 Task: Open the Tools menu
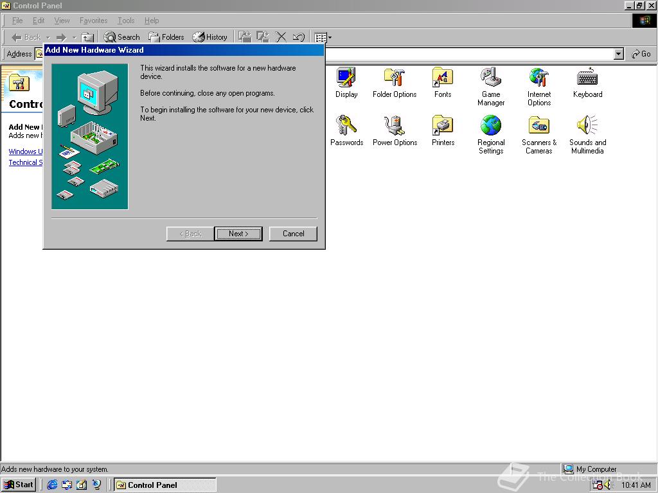coord(126,21)
